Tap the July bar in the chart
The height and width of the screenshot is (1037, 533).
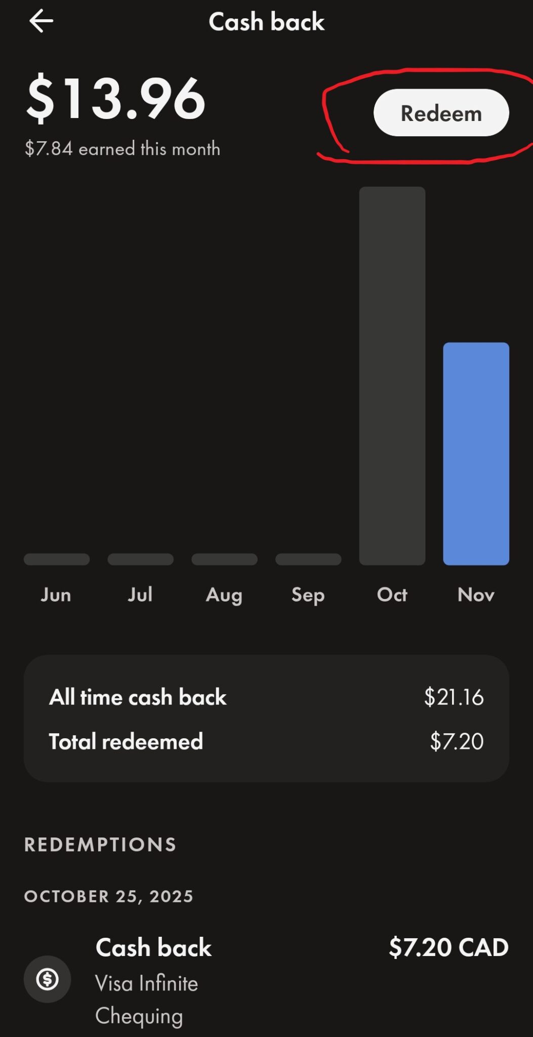[140, 559]
